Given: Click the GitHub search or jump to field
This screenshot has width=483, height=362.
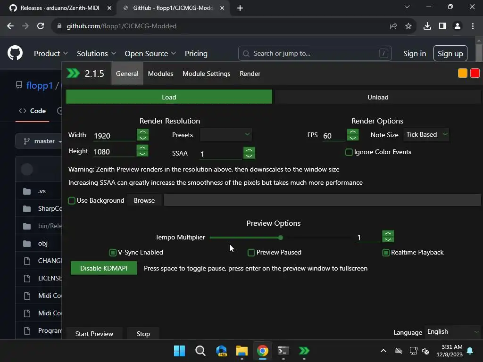Looking at the screenshot, I should click(315, 53).
